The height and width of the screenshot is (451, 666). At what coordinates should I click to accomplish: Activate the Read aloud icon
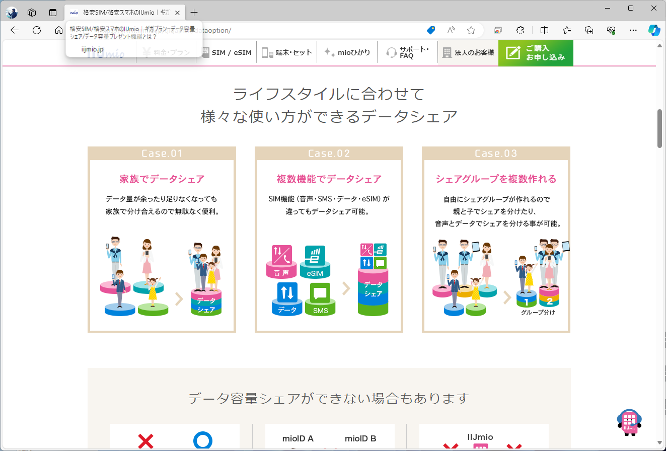(452, 30)
